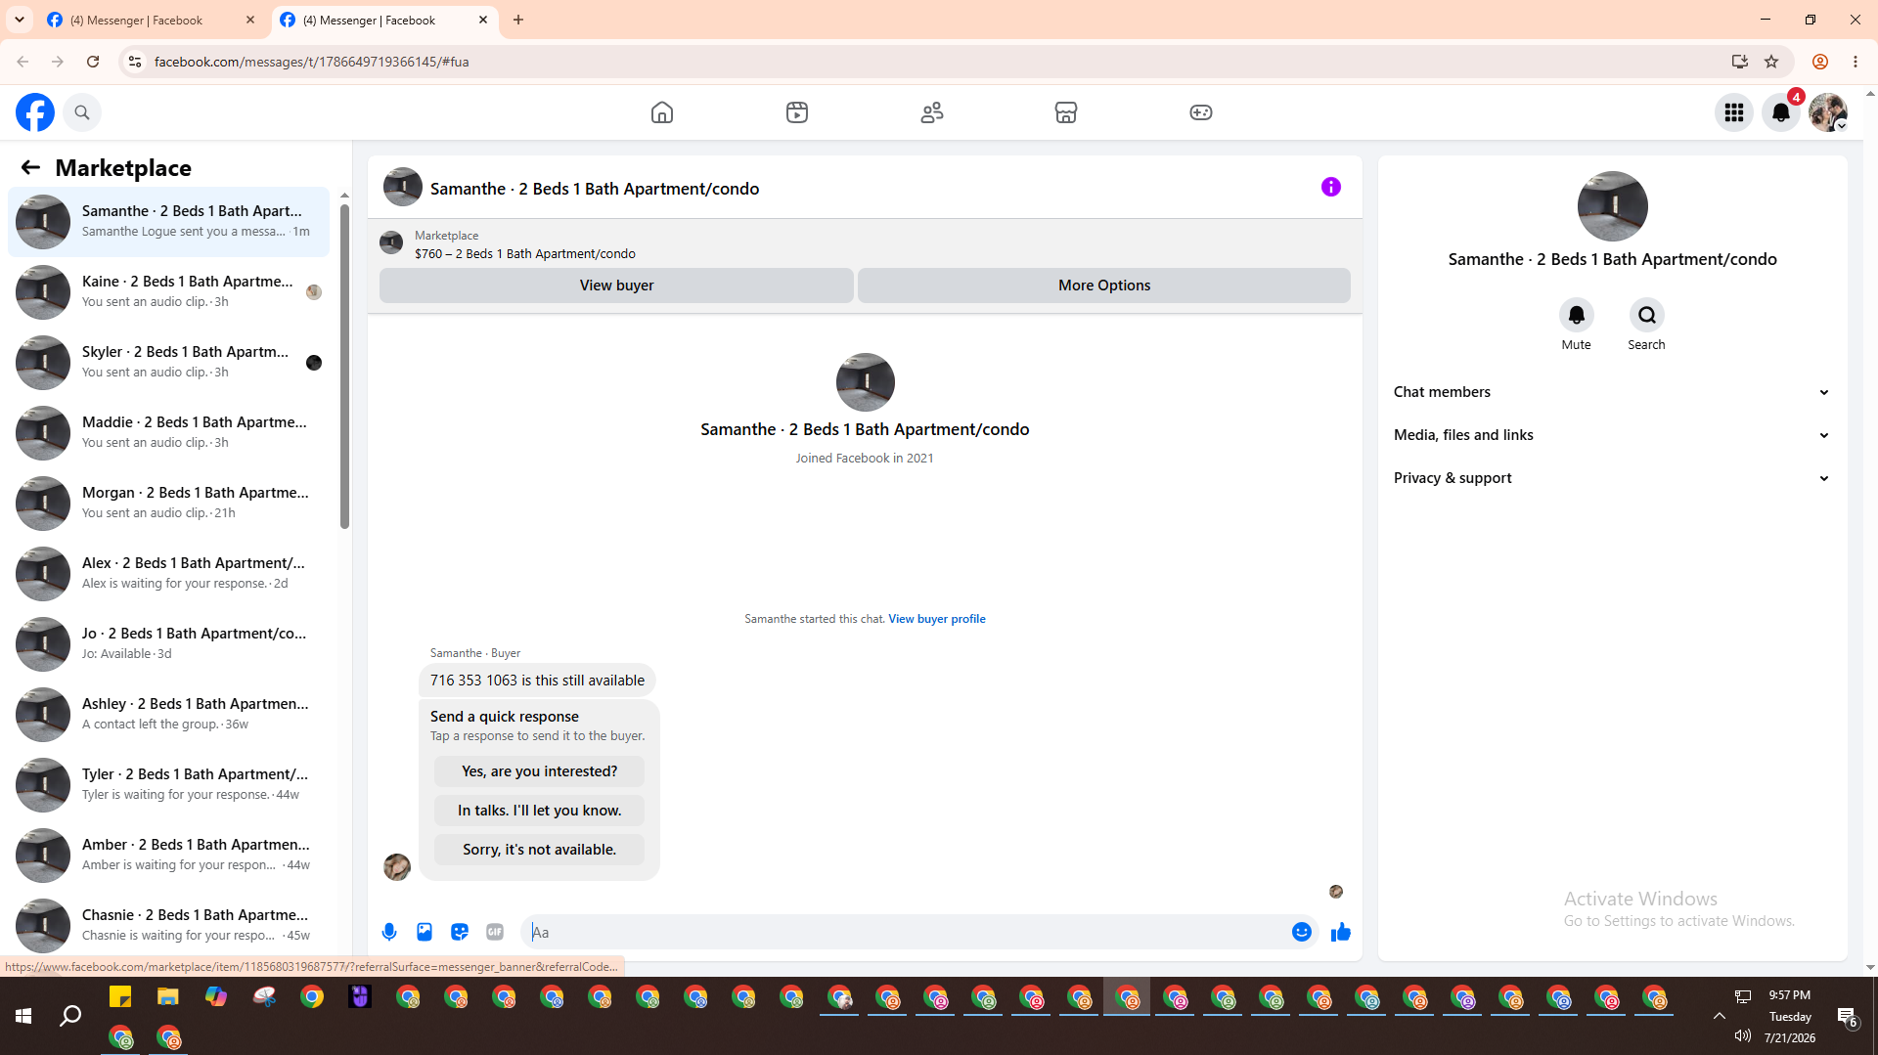Reply 'Yes, are you interested?'
The image size is (1878, 1055).
(x=540, y=771)
